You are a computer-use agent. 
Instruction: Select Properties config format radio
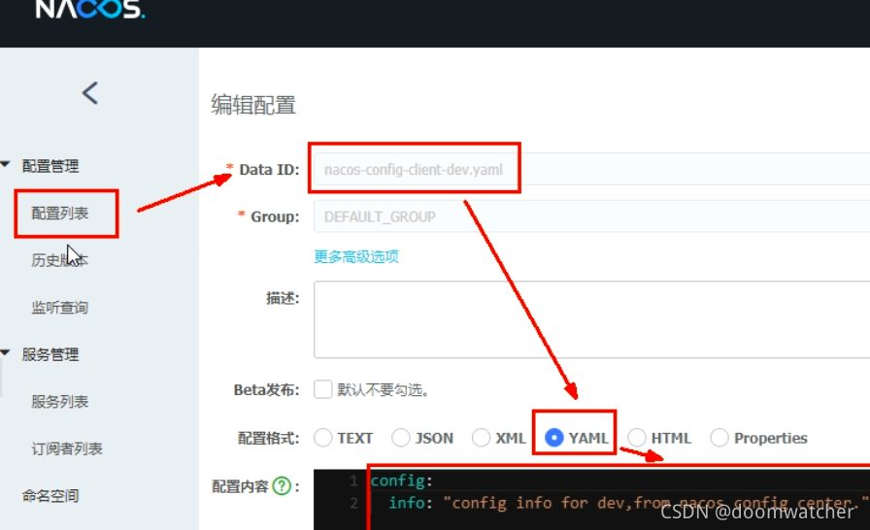point(719,438)
